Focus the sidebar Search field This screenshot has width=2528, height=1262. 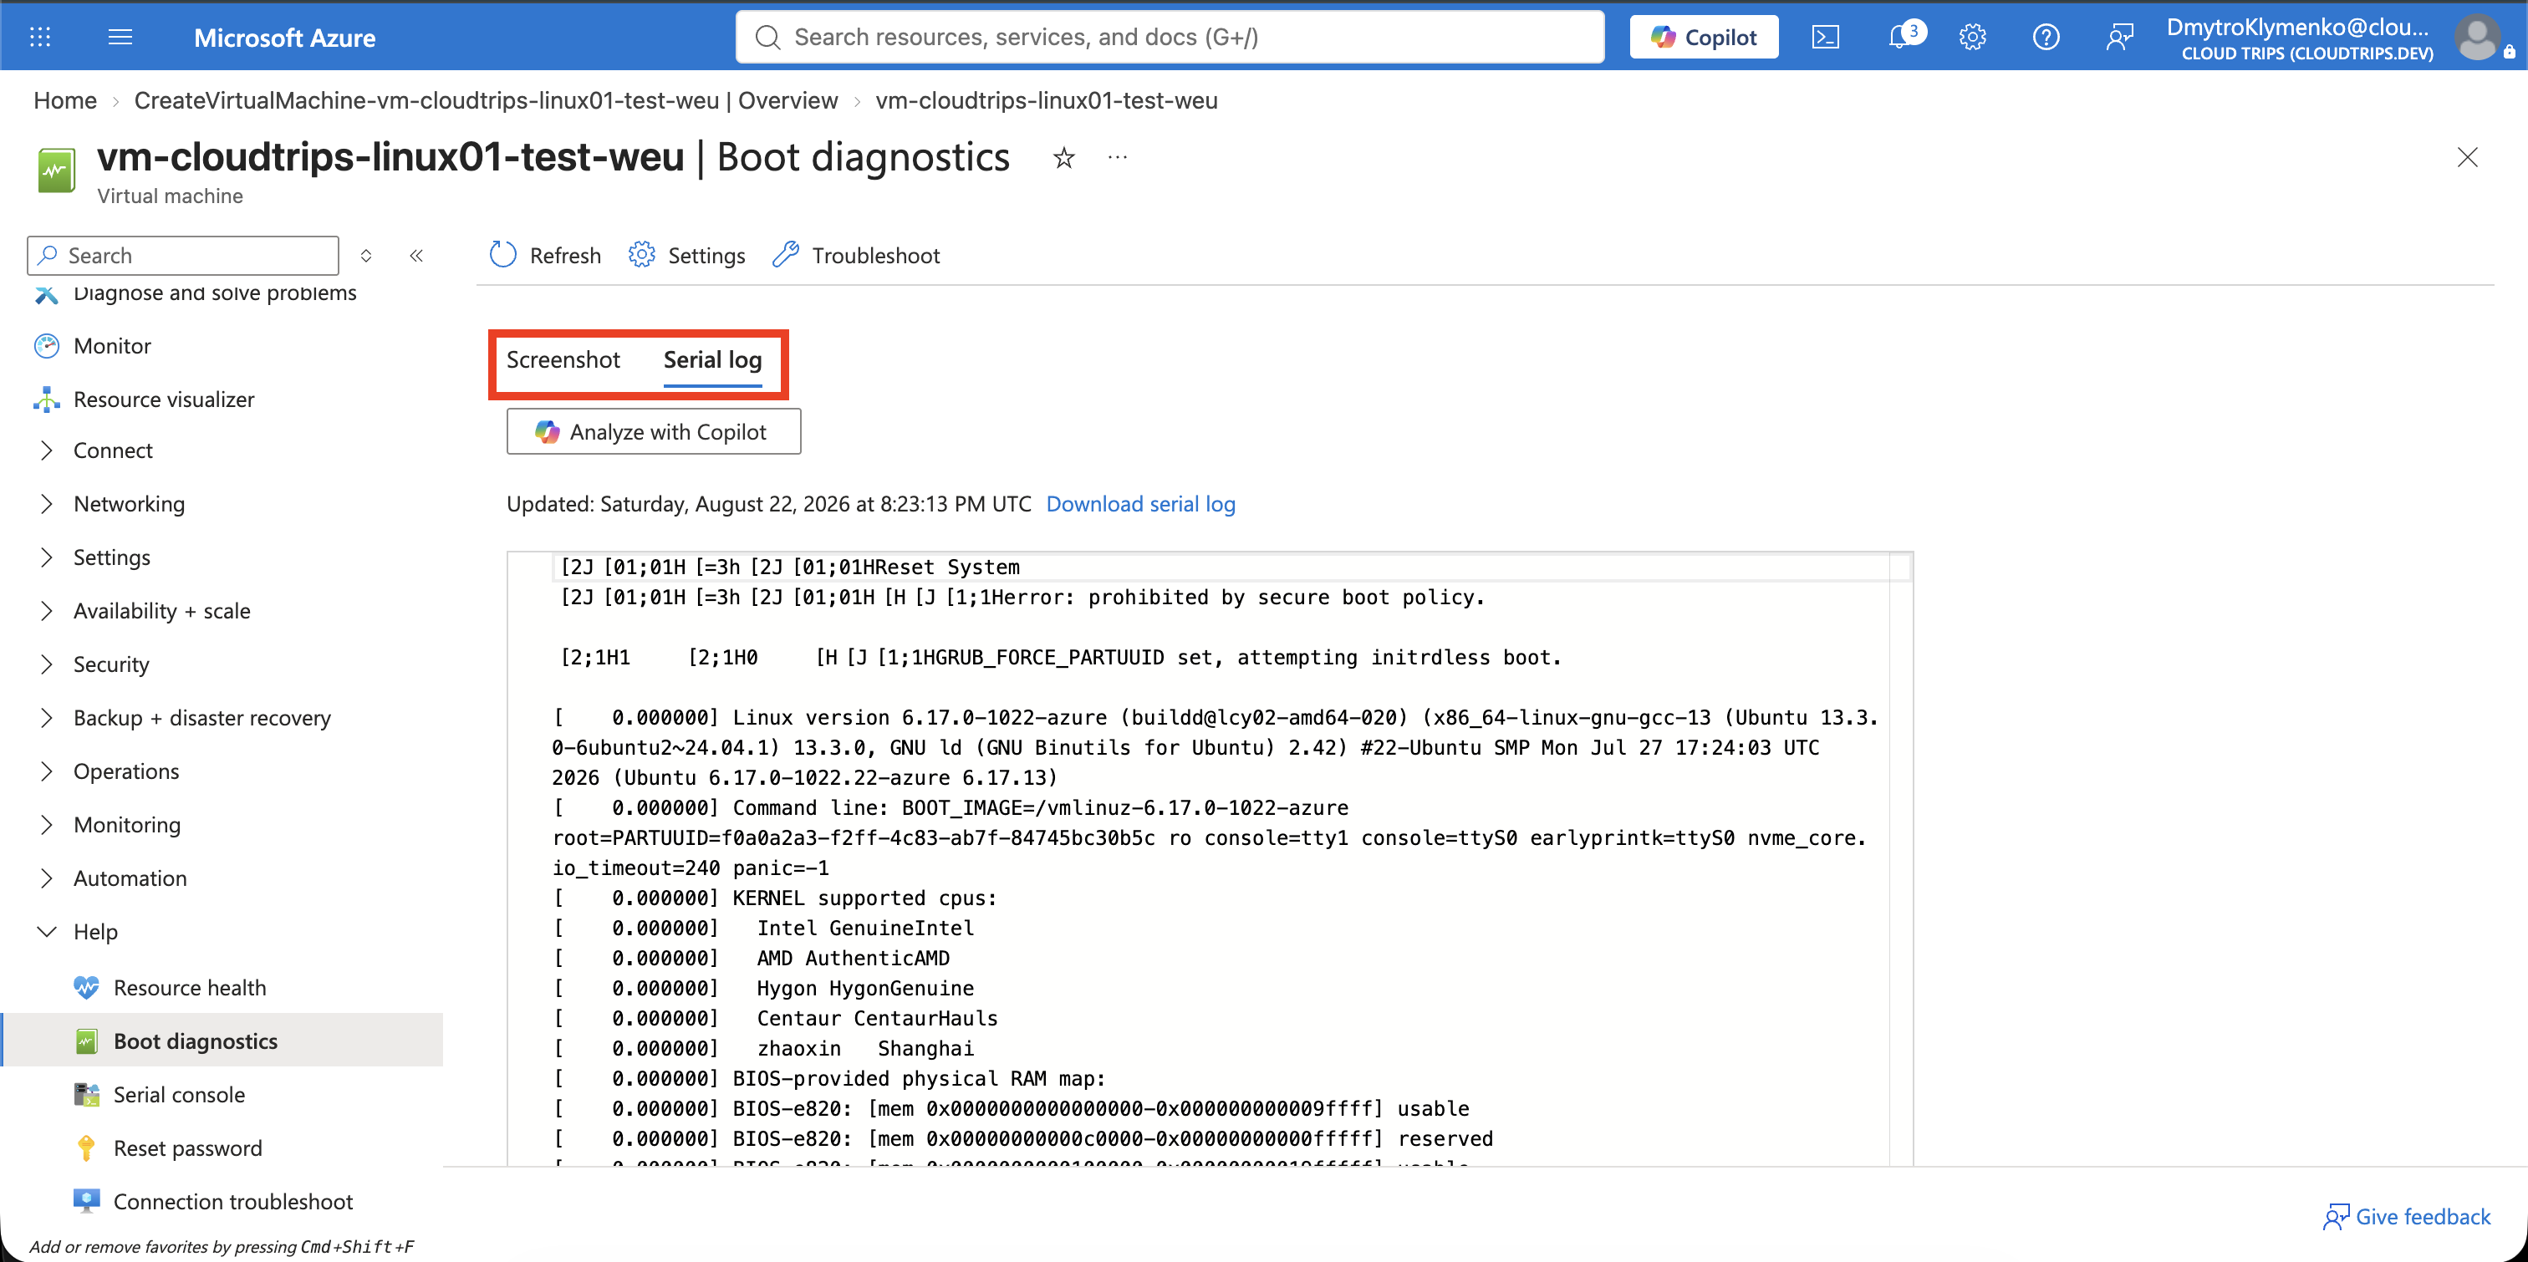tap(184, 255)
